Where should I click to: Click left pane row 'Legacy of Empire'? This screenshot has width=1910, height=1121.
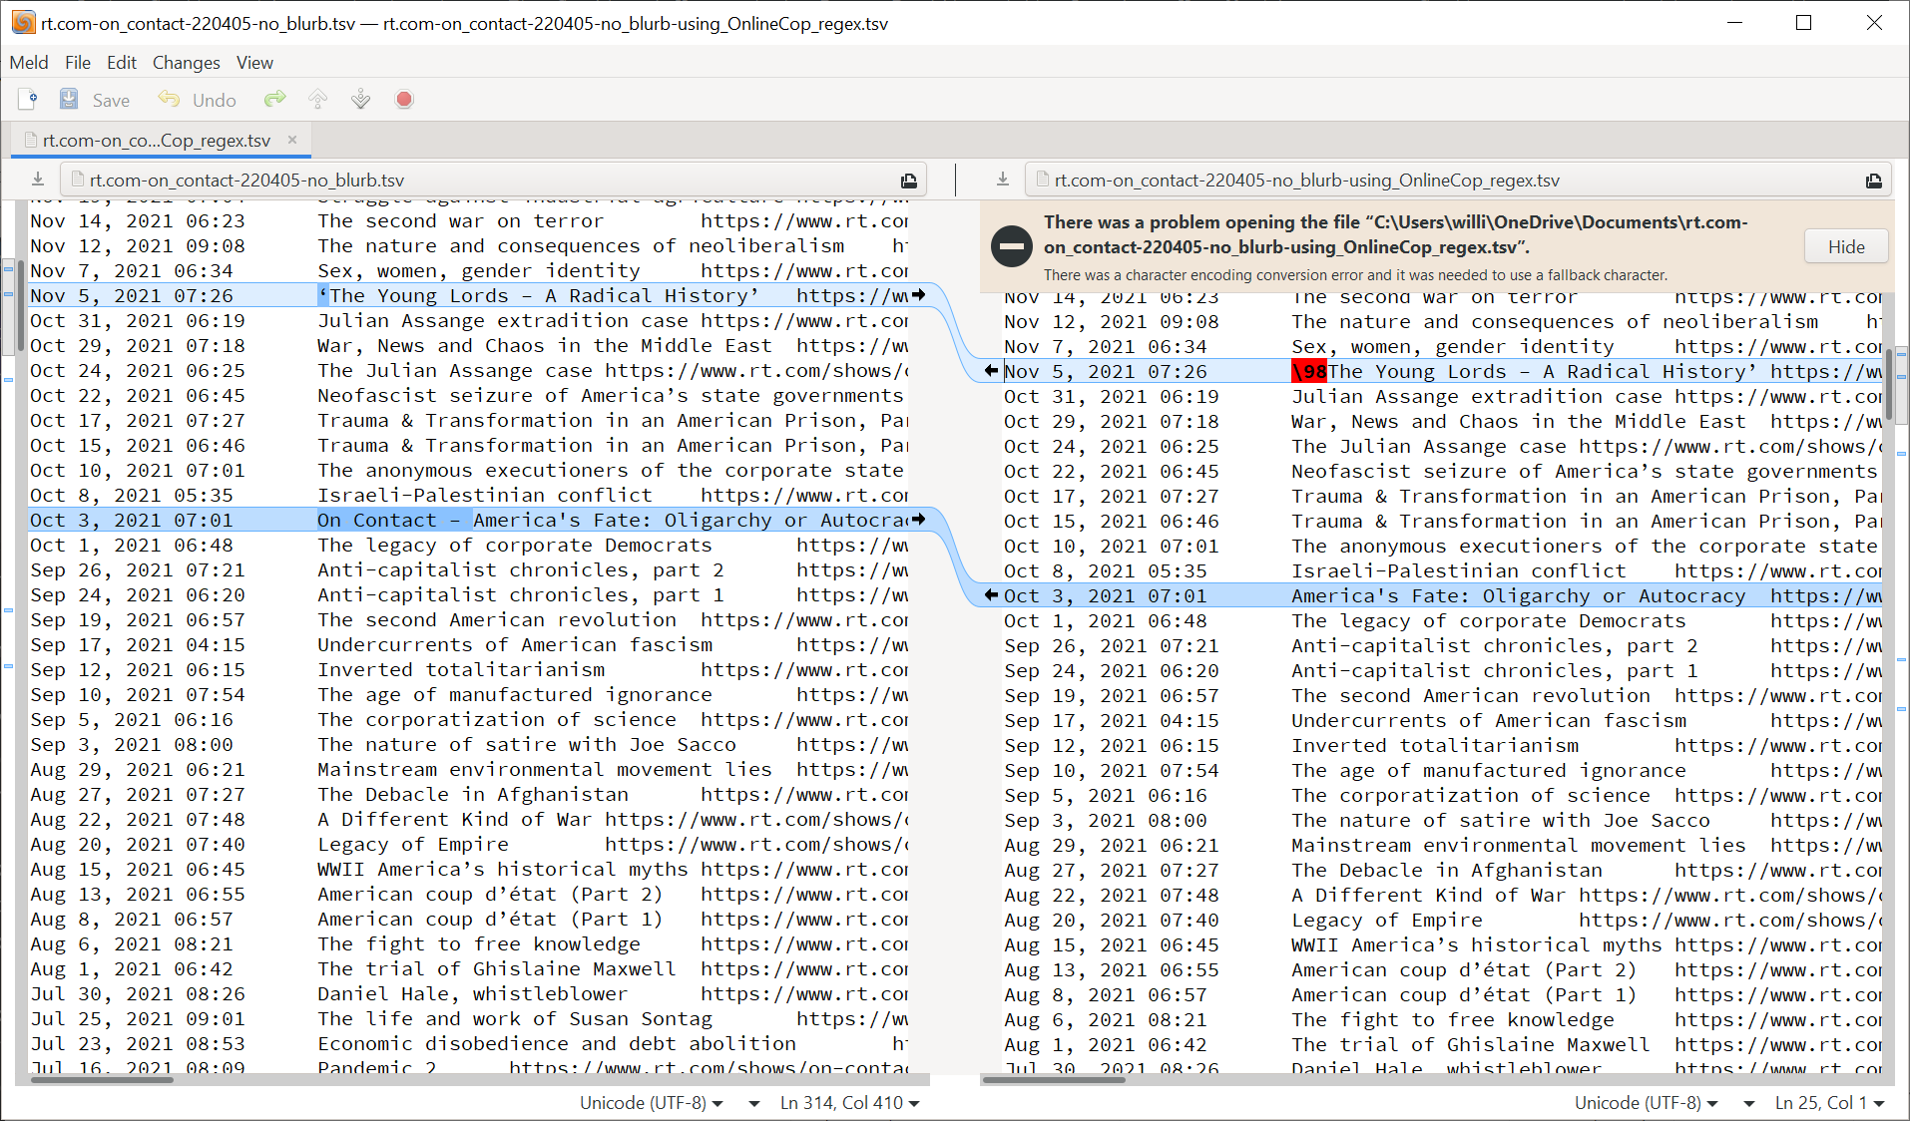click(x=469, y=844)
